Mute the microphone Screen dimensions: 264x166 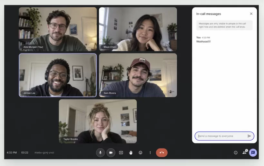tap(100, 152)
